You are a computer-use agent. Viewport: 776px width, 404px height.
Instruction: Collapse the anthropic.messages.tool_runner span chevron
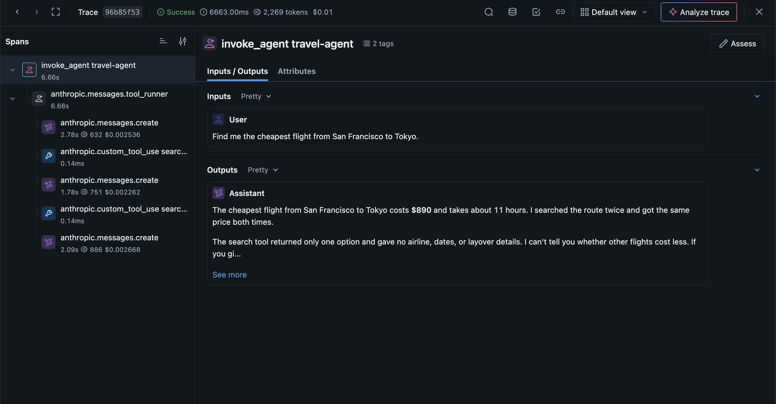pos(12,98)
